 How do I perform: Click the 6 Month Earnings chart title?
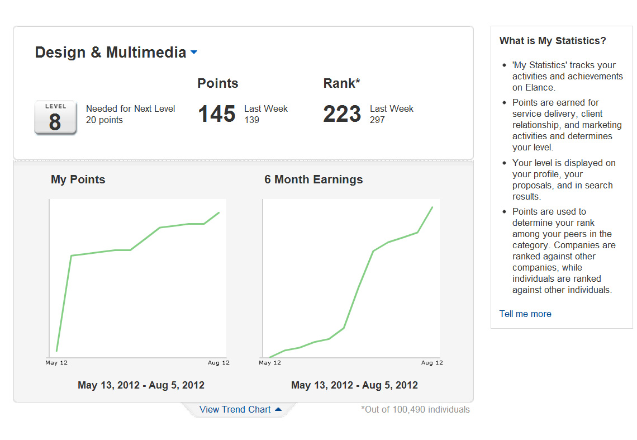(313, 179)
